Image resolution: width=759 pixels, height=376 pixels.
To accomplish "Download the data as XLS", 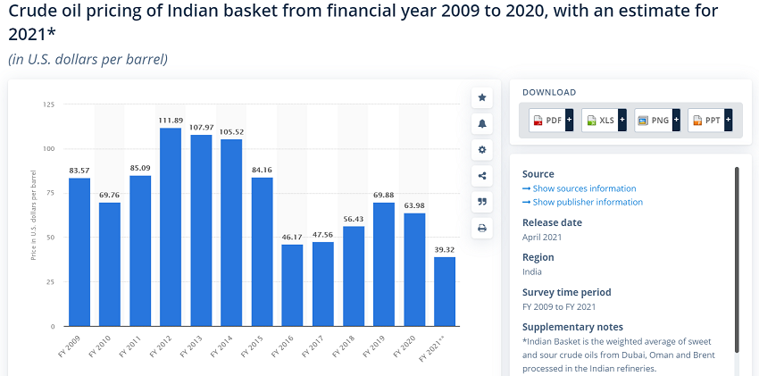I will coord(600,121).
